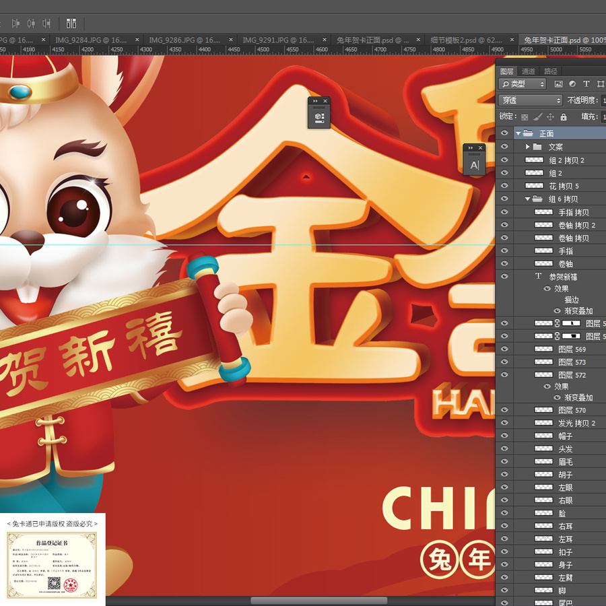
Task: Click the 不透明度 opacity label
Action: pos(583,100)
